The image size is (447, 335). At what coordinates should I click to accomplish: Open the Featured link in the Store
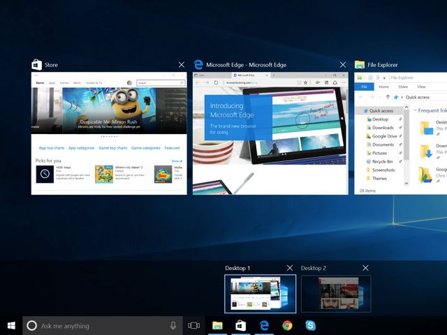click(x=172, y=148)
